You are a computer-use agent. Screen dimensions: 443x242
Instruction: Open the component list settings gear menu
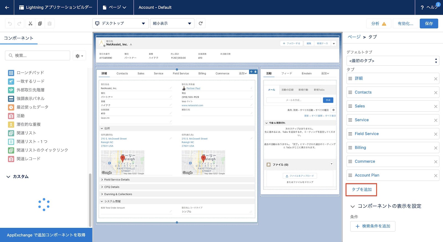(79, 56)
